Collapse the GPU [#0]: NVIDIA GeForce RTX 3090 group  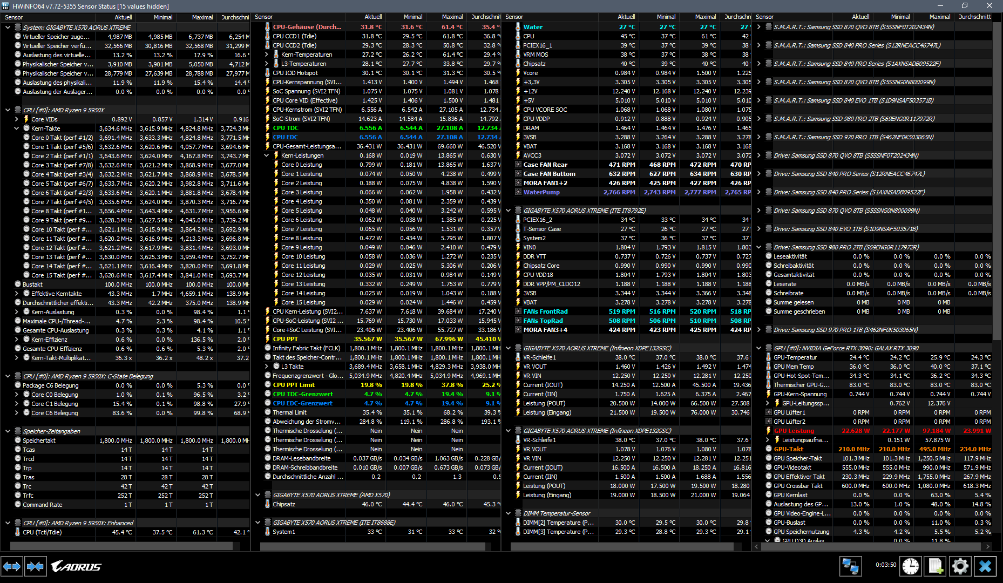[758, 348]
